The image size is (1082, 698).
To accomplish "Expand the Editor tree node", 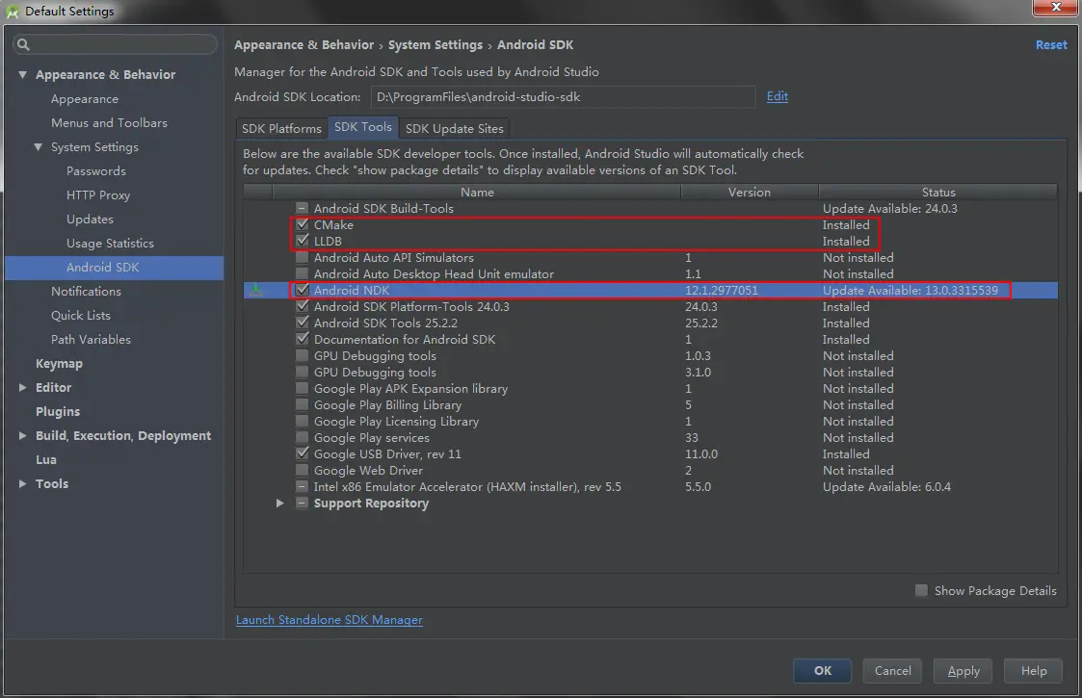I will [23, 388].
